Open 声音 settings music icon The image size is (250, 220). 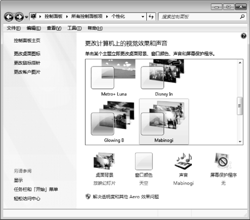(183, 161)
